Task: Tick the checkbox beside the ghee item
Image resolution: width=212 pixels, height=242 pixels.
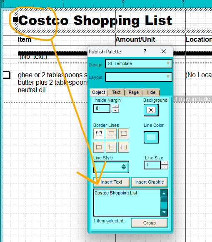Action: click(x=7, y=75)
